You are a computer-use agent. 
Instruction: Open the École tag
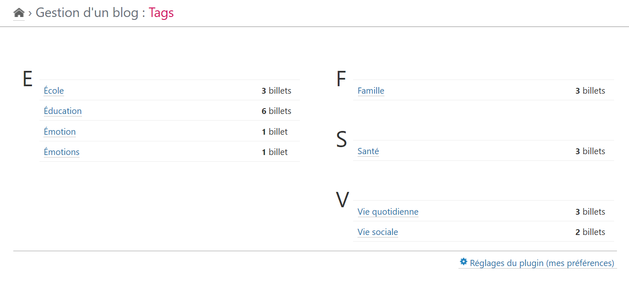54,91
